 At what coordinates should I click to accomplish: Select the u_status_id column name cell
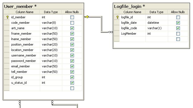pos(25,83)
